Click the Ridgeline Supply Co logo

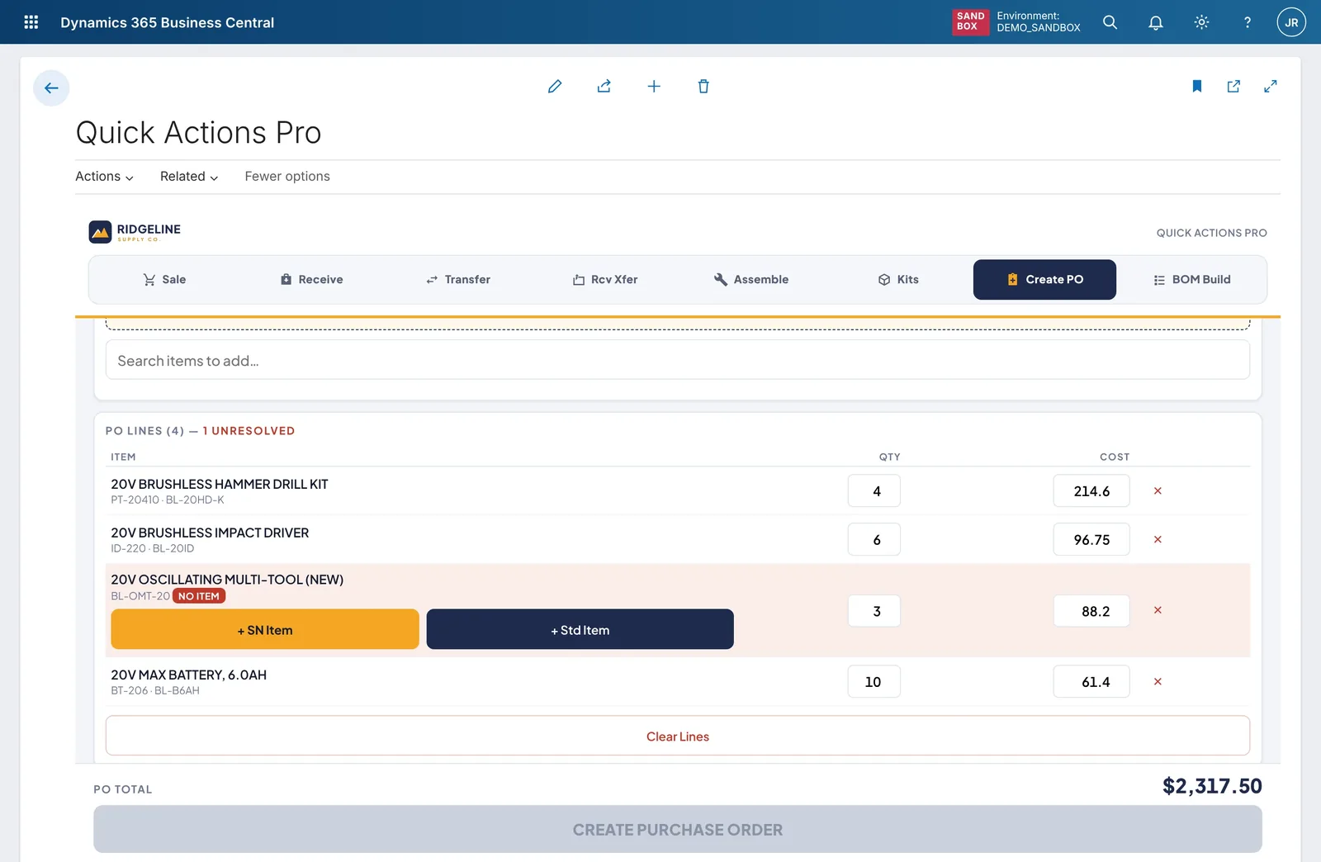point(135,232)
